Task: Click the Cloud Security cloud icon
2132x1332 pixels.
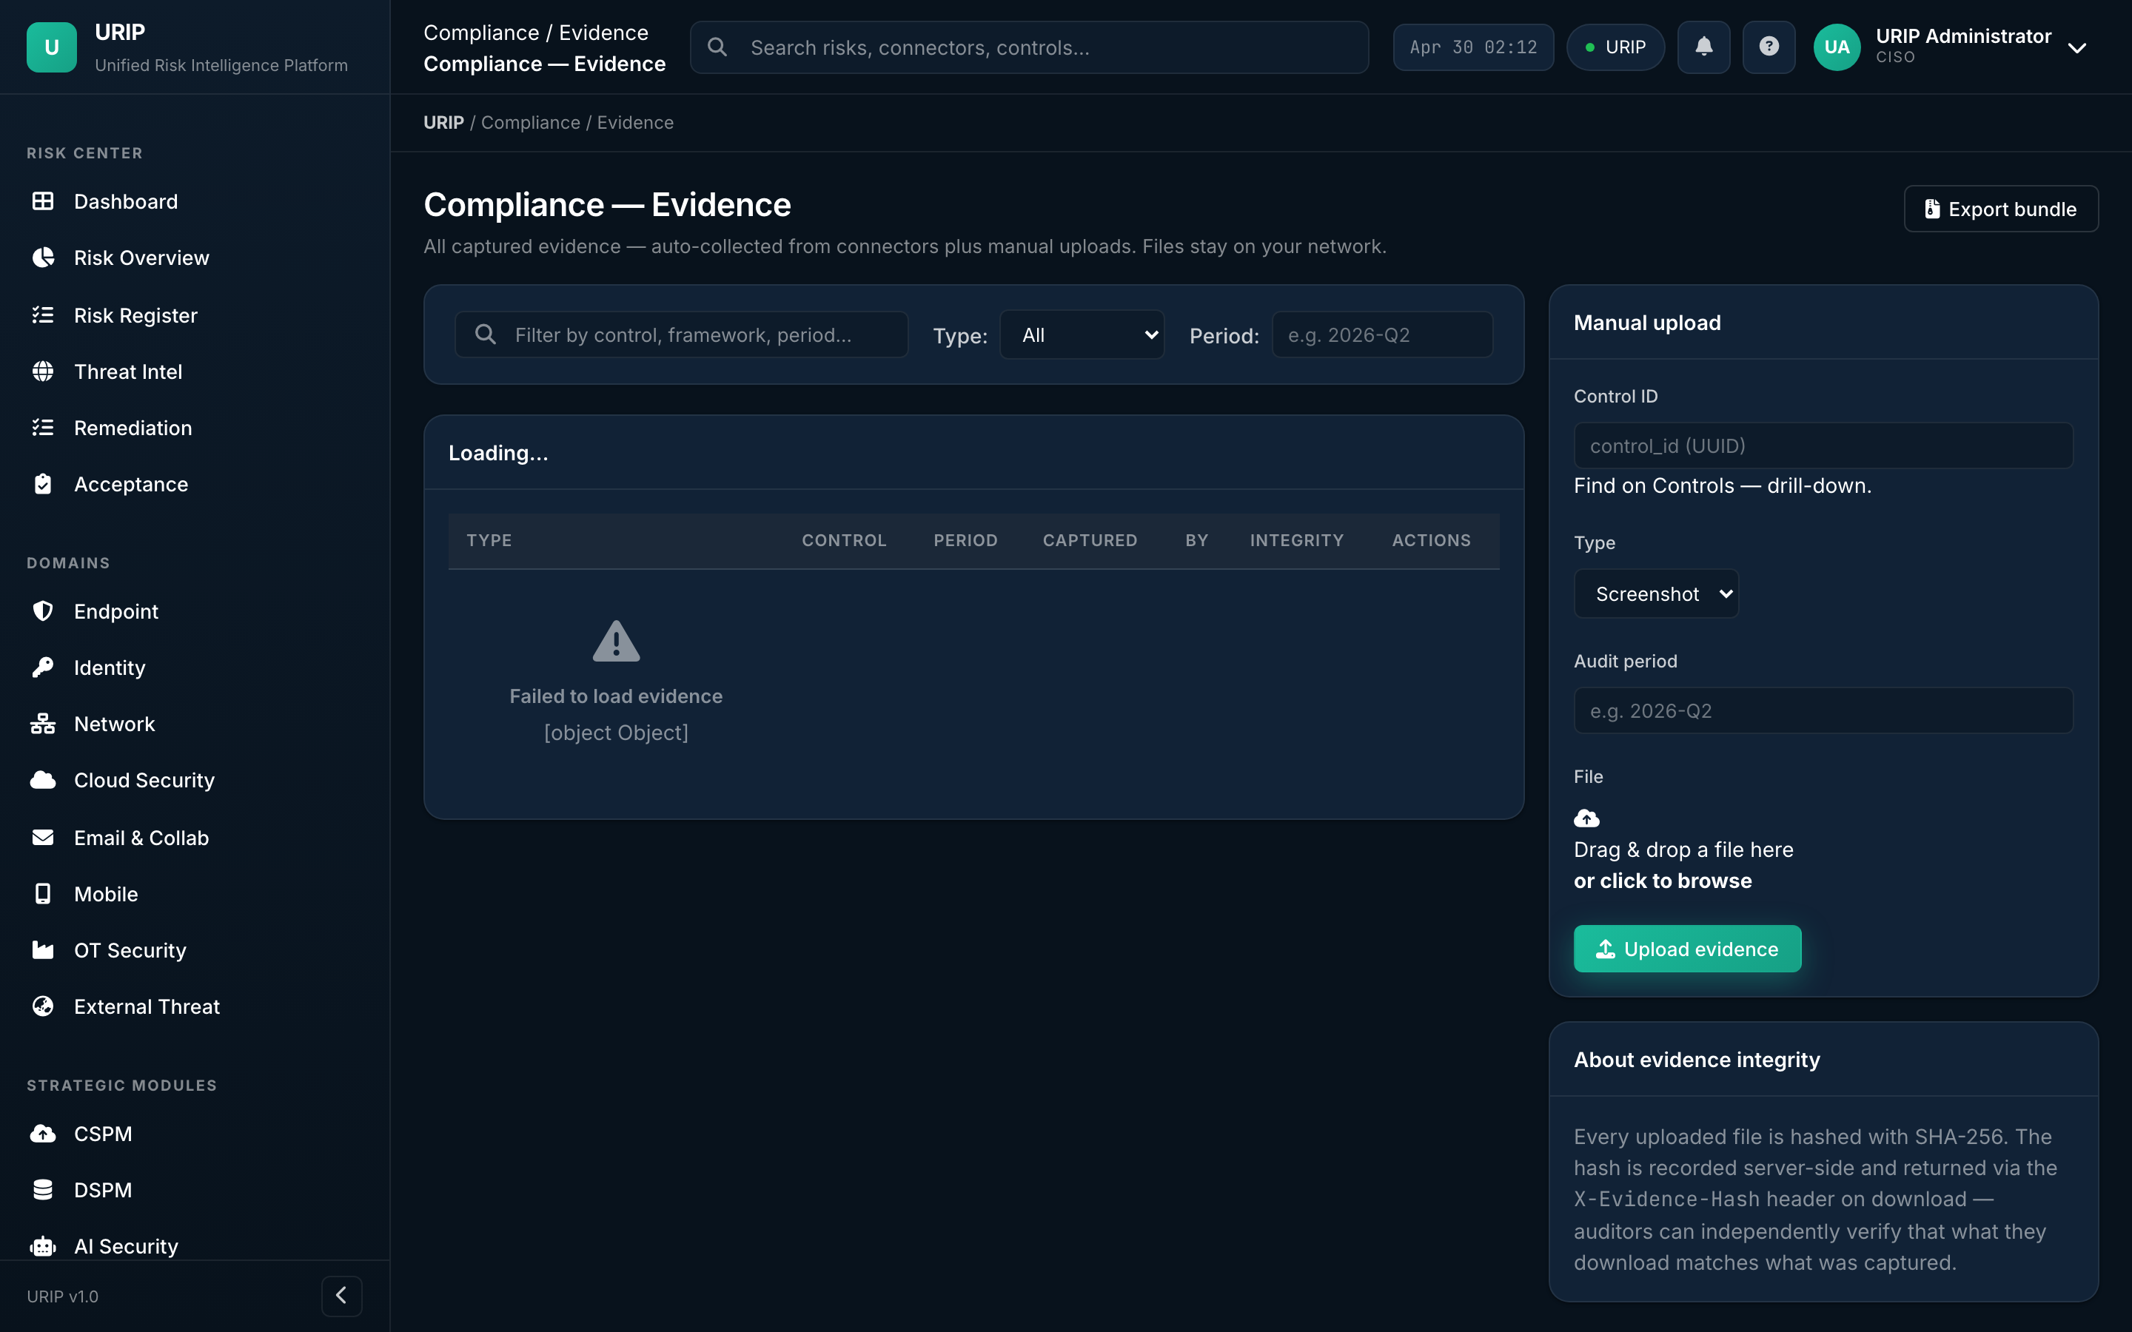Action: pos(43,780)
